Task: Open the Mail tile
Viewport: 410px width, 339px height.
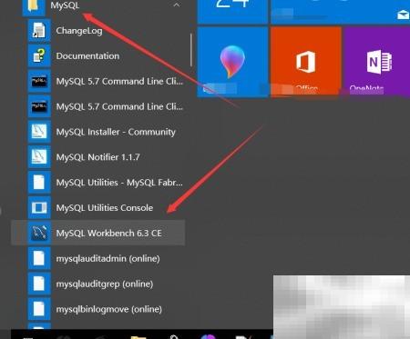Action: [x=341, y=12]
